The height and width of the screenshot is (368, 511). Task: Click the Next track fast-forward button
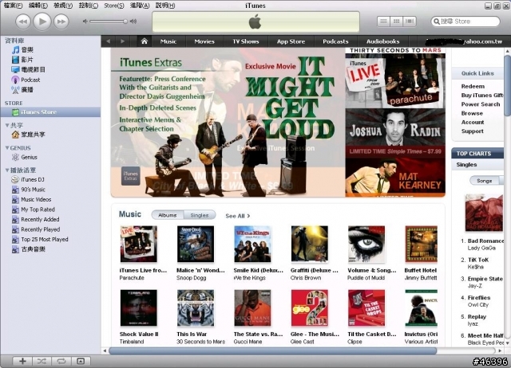(61, 22)
